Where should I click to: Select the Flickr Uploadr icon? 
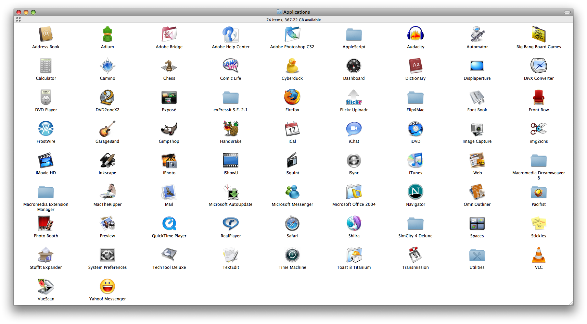coord(354,97)
